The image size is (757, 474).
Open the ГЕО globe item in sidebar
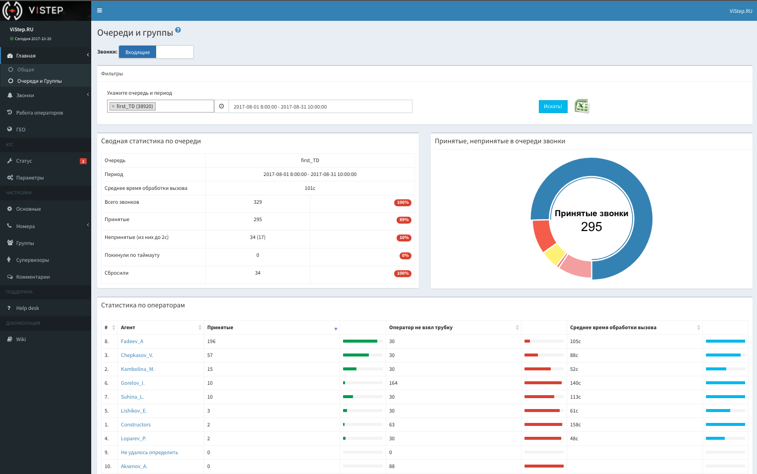[x=21, y=129]
